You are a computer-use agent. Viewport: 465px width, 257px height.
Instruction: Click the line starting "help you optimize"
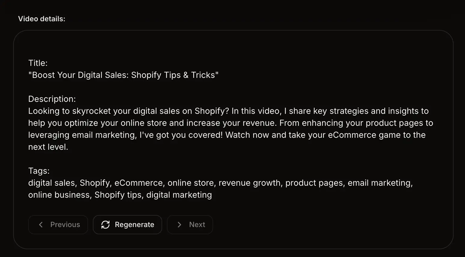(231, 123)
